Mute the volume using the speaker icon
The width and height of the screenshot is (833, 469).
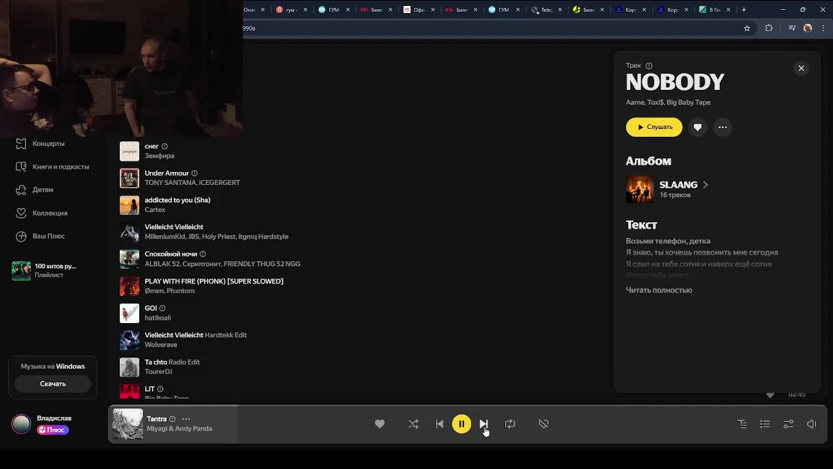click(x=812, y=424)
